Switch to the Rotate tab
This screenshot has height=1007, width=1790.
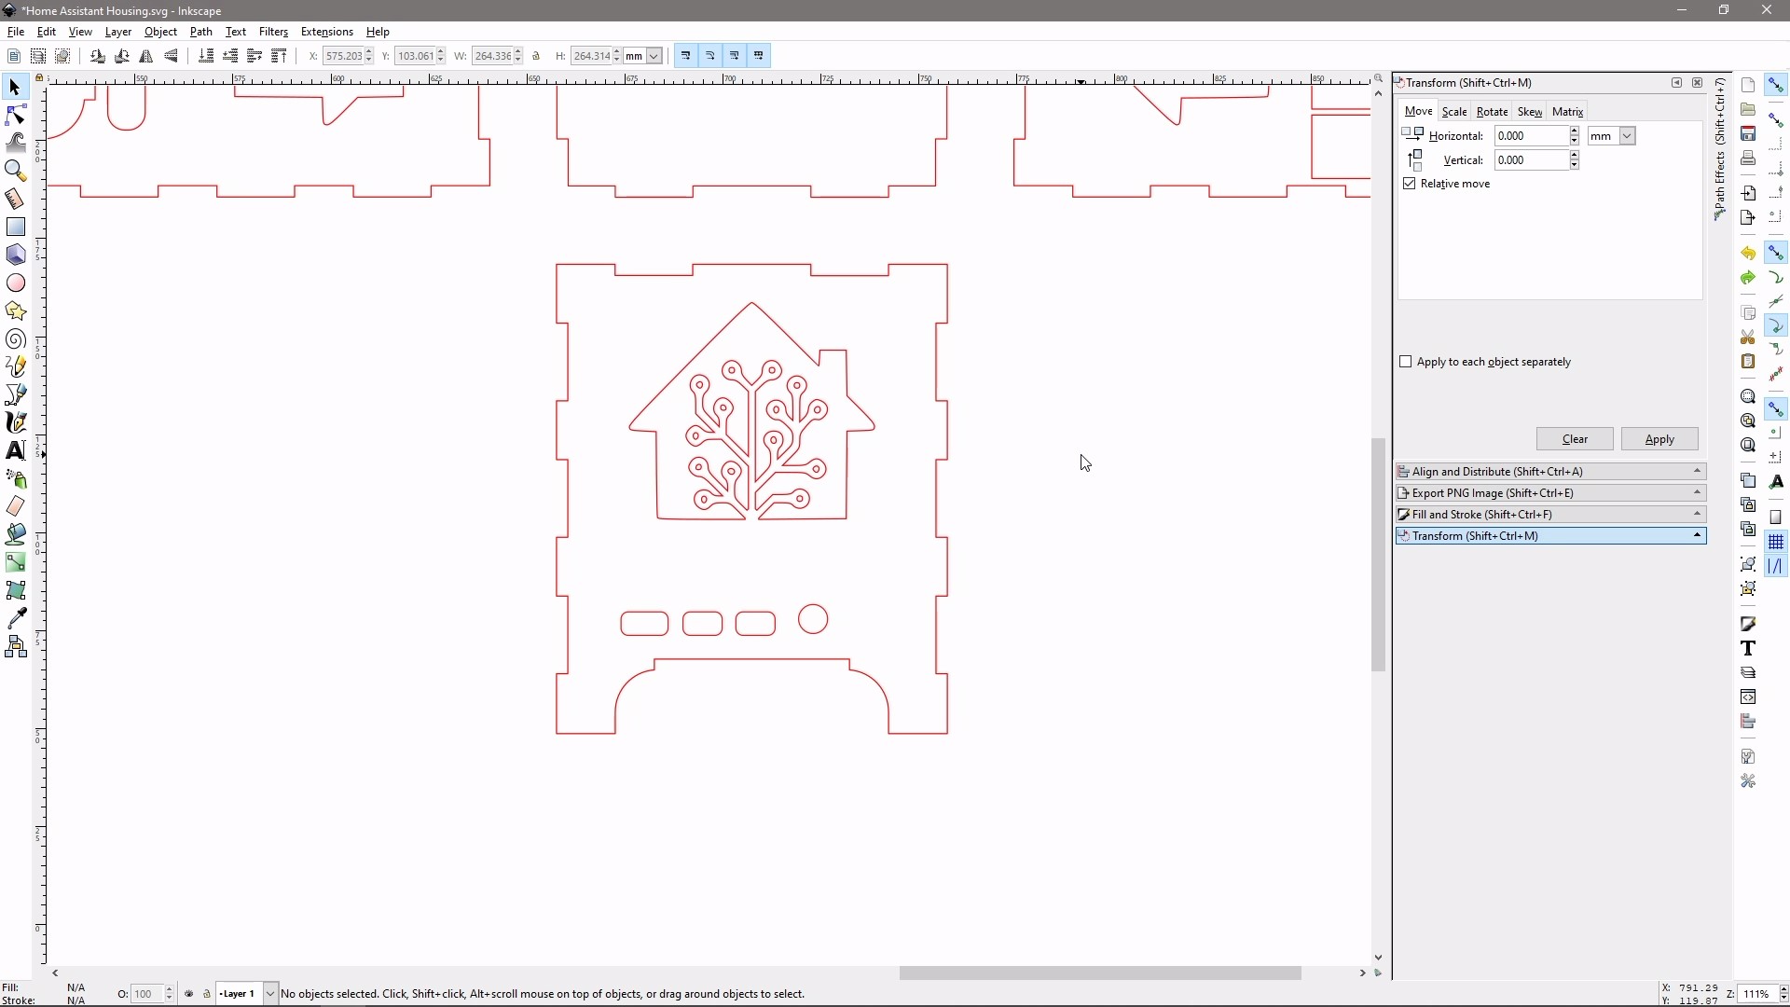(x=1492, y=112)
